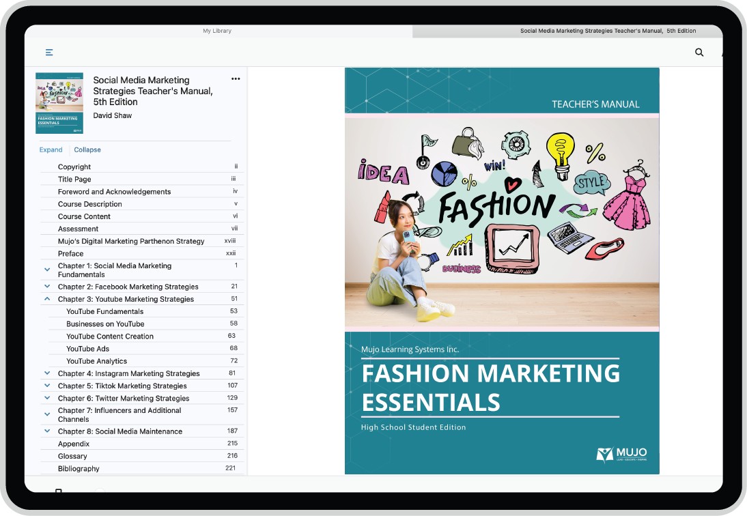747x516 pixels.
Task: Click the Fashion Marketing Essentials cover page
Action: pos(502,271)
